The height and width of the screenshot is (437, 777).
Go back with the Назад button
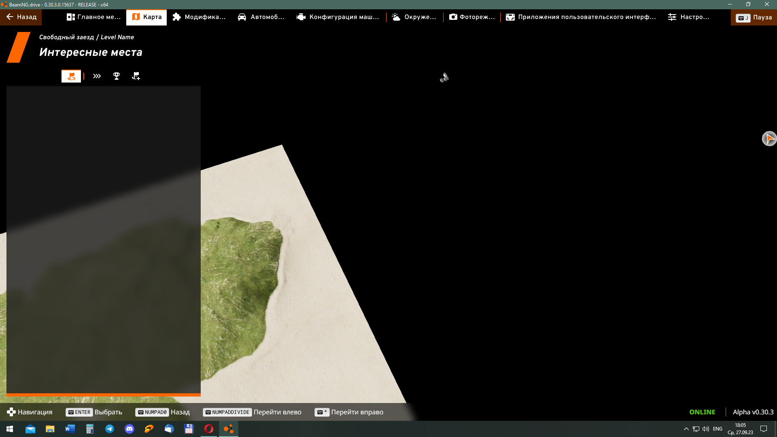tap(21, 17)
